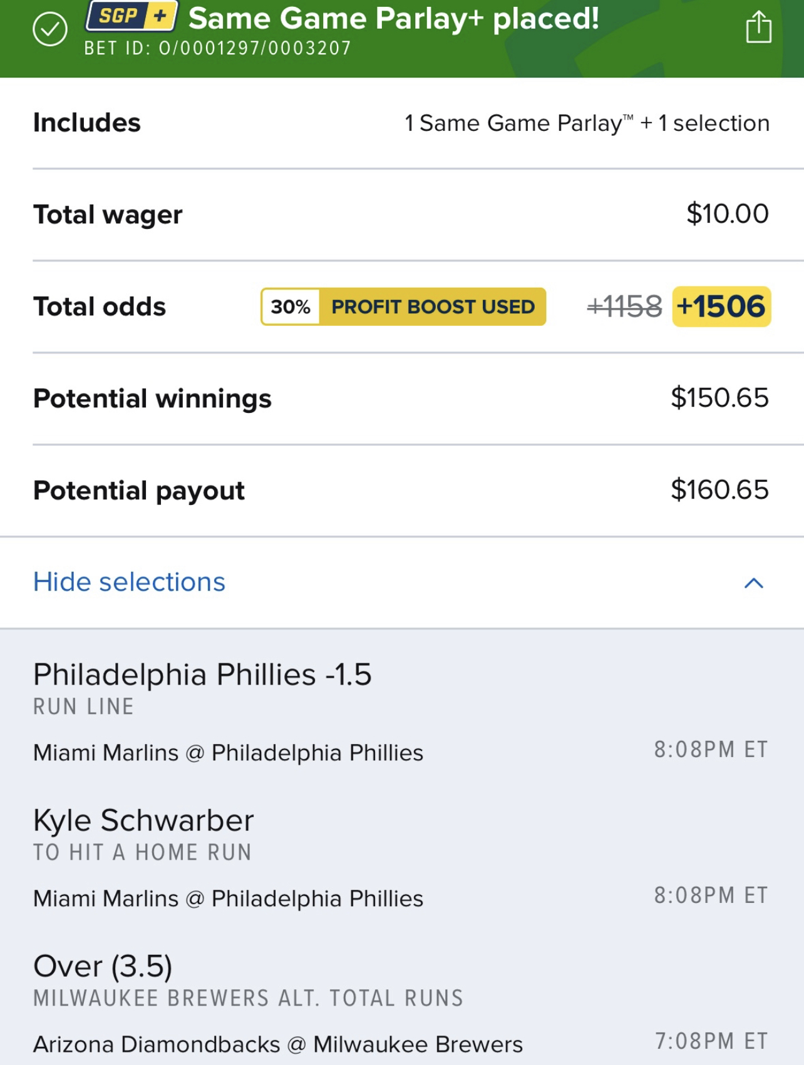Image resolution: width=804 pixels, height=1065 pixels.
Task: Click the Same Game Parlay+ placed heading
Action: point(393,19)
